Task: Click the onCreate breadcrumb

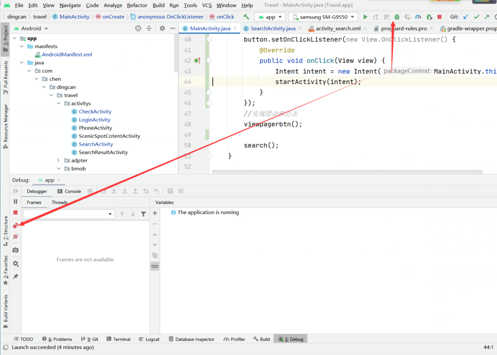Action: pyautogui.click(x=110, y=17)
